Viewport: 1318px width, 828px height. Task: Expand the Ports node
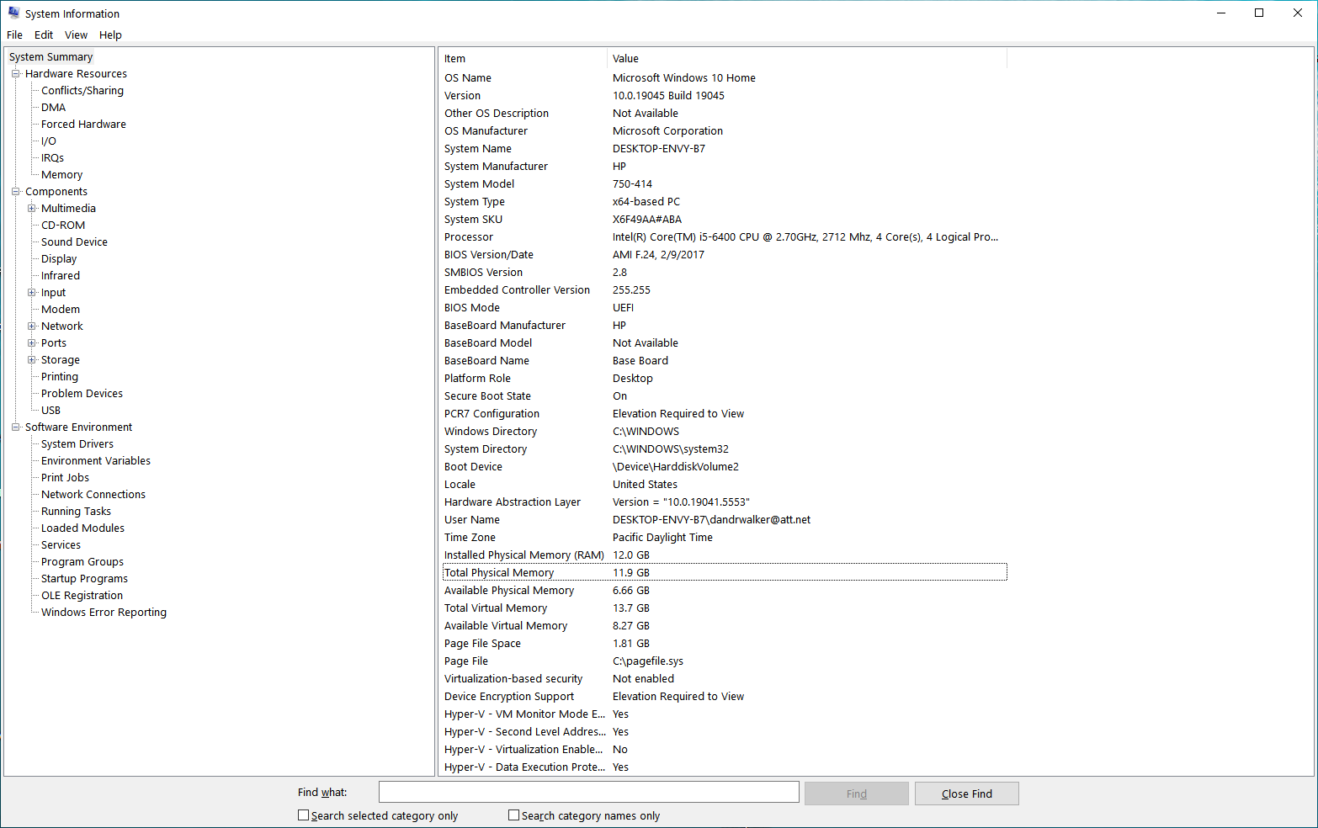(32, 343)
